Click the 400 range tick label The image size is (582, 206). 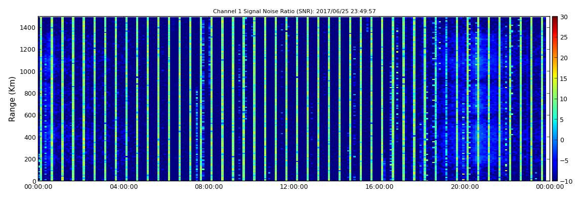coord(30,137)
